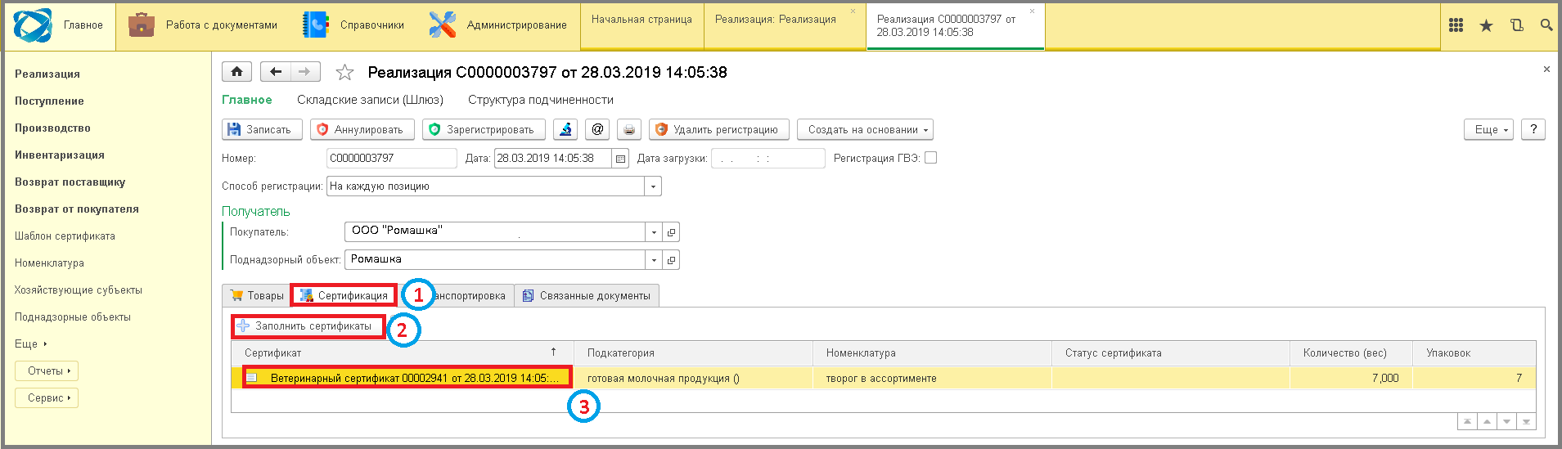Switch to the Товары tab

point(257,295)
